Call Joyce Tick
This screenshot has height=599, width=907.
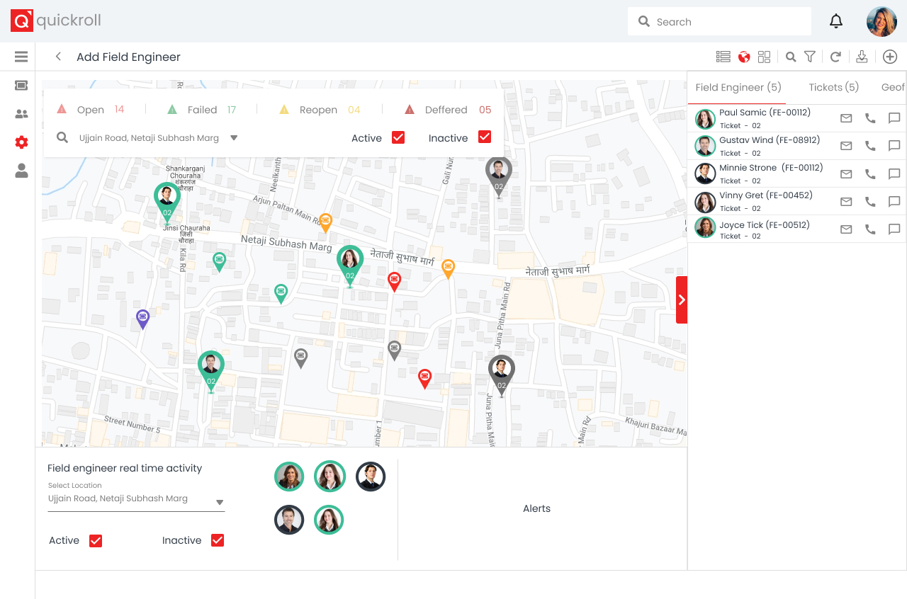coord(870,229)
